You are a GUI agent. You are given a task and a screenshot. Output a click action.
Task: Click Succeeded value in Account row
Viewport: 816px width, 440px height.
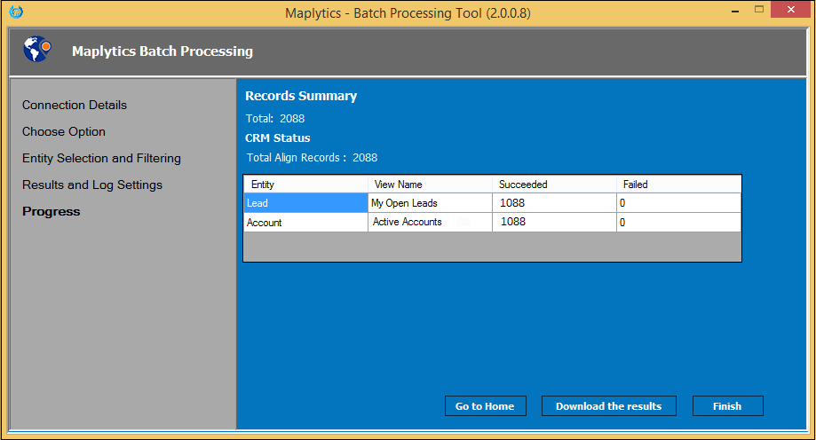coord(555,223)
